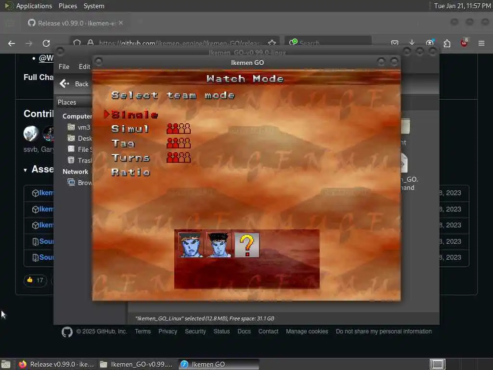The height and width of the screenshot is (370, 493).
Task: Switch to Firefox Release v0.99.0 taskbar item
Action: coord(57,364)
